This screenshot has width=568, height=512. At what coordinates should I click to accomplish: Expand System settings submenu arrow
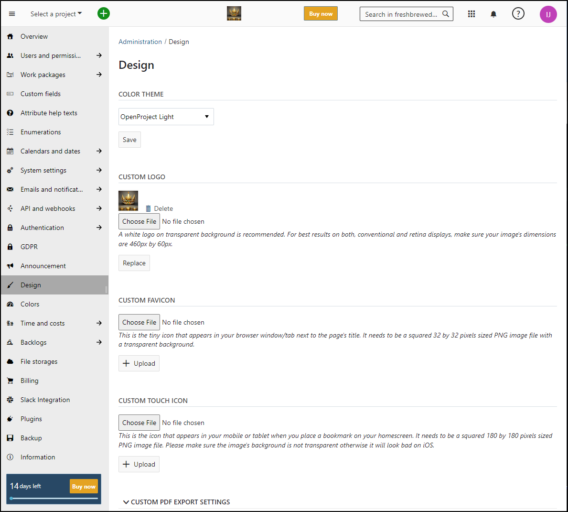pyautogui.click(x=99, y=170)
